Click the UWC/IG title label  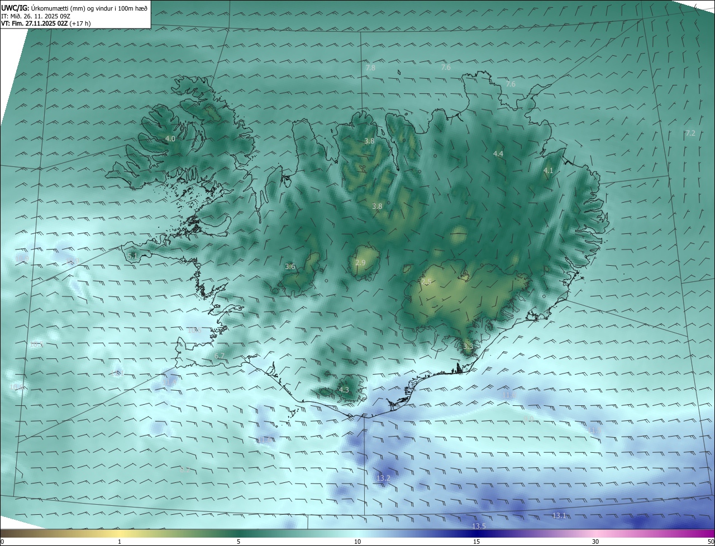(x=15, y=8)
